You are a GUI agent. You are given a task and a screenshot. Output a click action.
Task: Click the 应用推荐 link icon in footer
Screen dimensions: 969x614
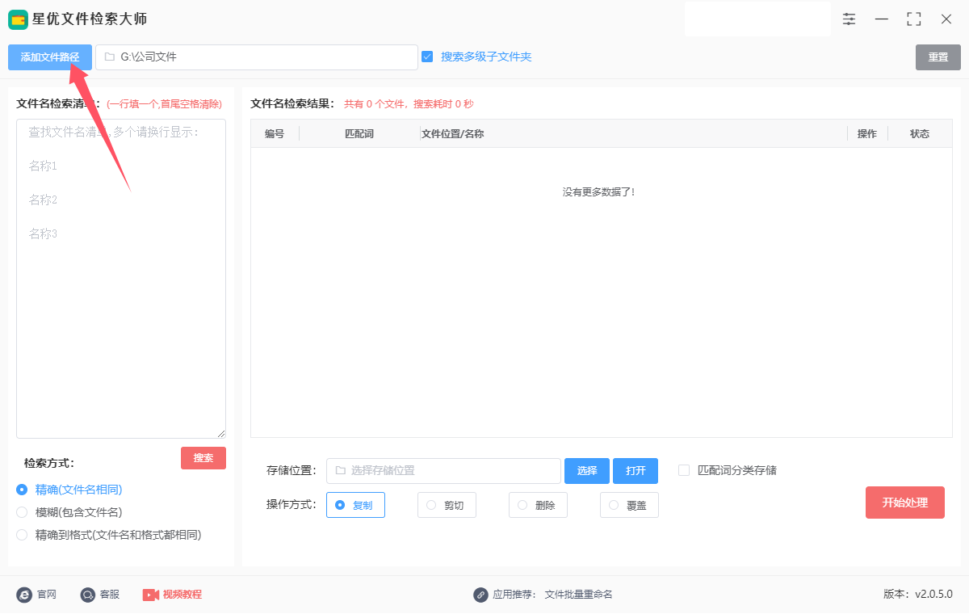coord(481,595)
